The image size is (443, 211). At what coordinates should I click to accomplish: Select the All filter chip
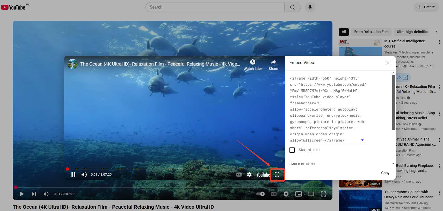(x=344, y=32)
